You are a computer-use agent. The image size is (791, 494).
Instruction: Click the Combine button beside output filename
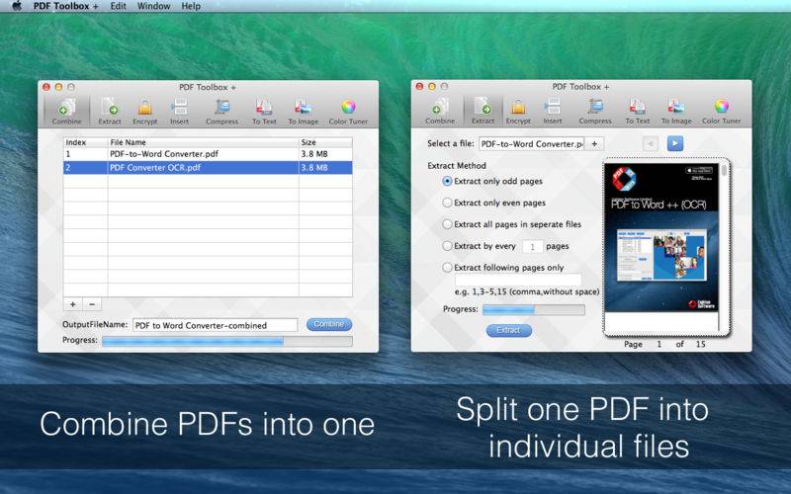click(329, 324)
